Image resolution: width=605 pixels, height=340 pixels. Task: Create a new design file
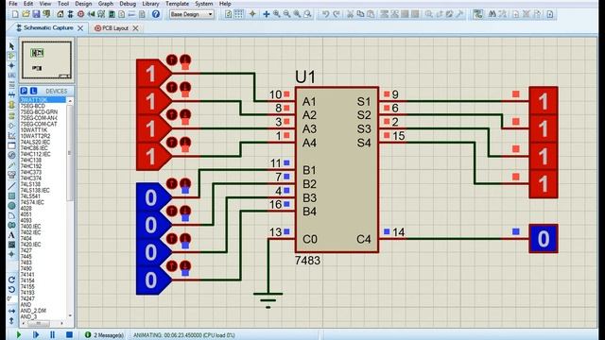click(15, 14)
